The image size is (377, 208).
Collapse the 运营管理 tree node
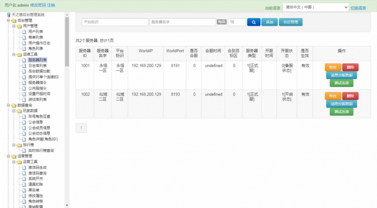[8, 156]
